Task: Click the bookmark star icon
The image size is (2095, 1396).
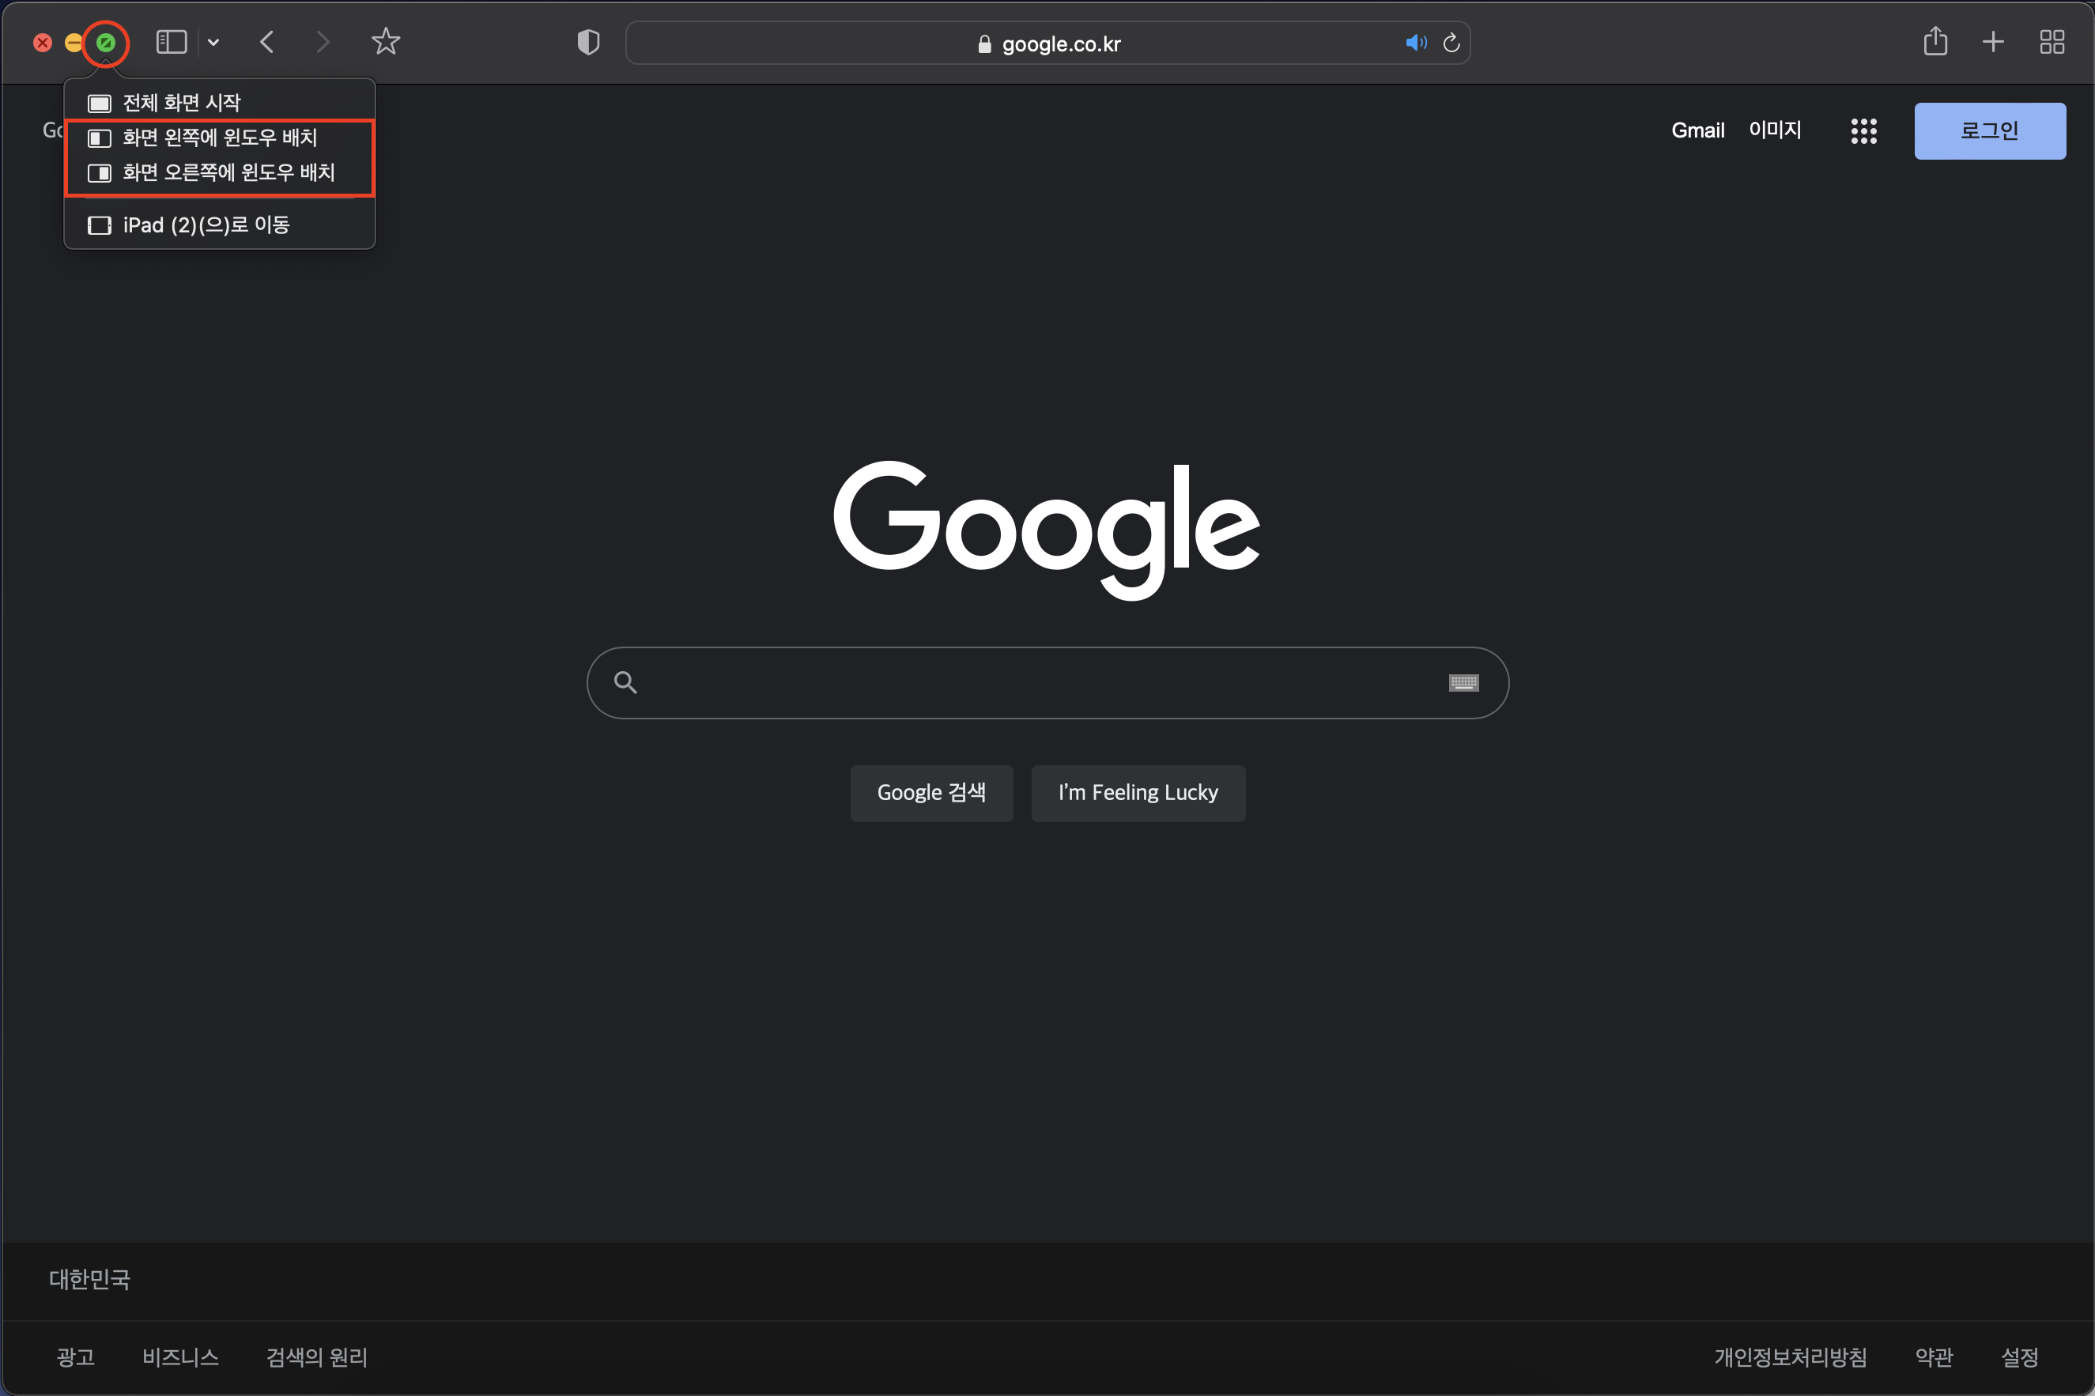Action: (x=386, y=42)
